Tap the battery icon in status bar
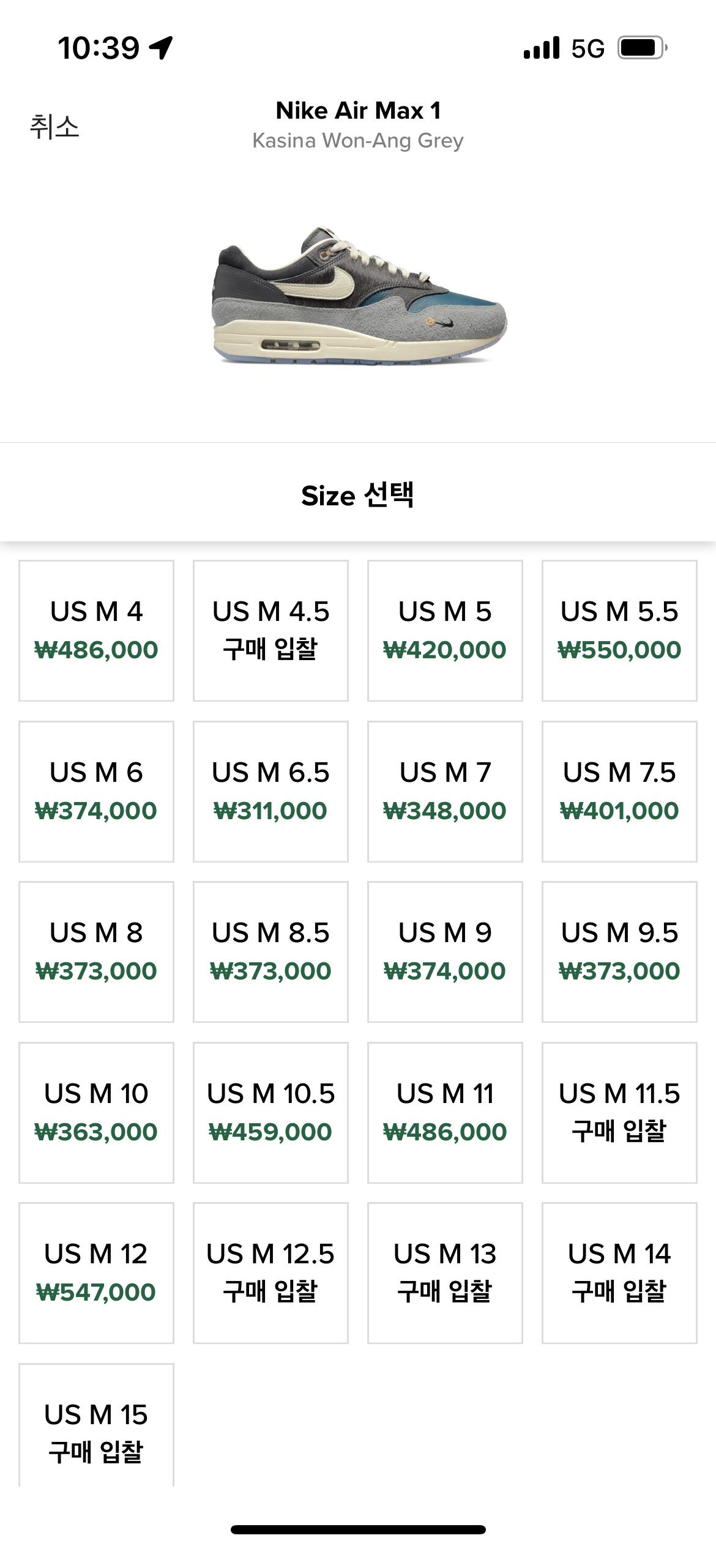 pyautogui.click(x=641, y=48)
